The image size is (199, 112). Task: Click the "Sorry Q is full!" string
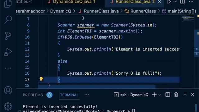135,73
